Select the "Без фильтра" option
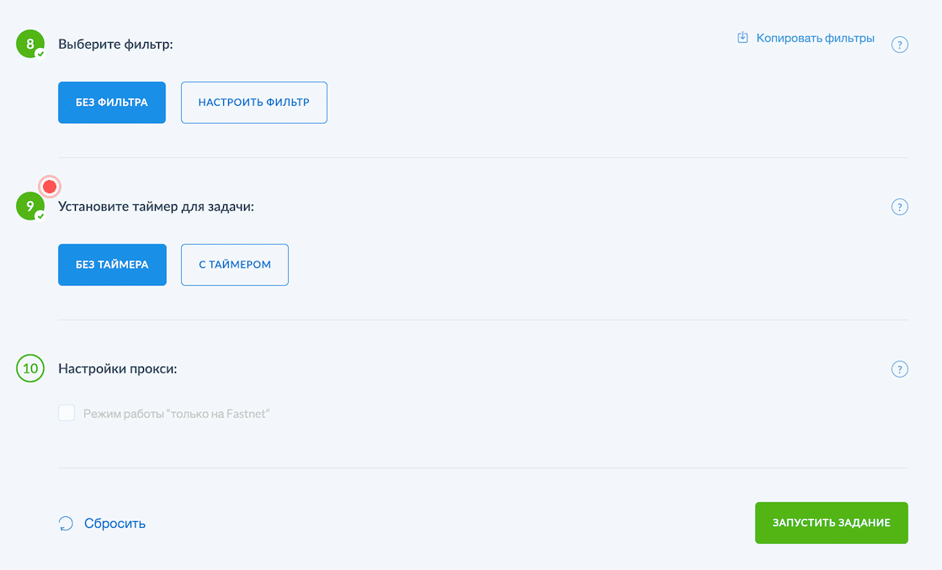The image size is (942, 570). [x=112, y=103]
